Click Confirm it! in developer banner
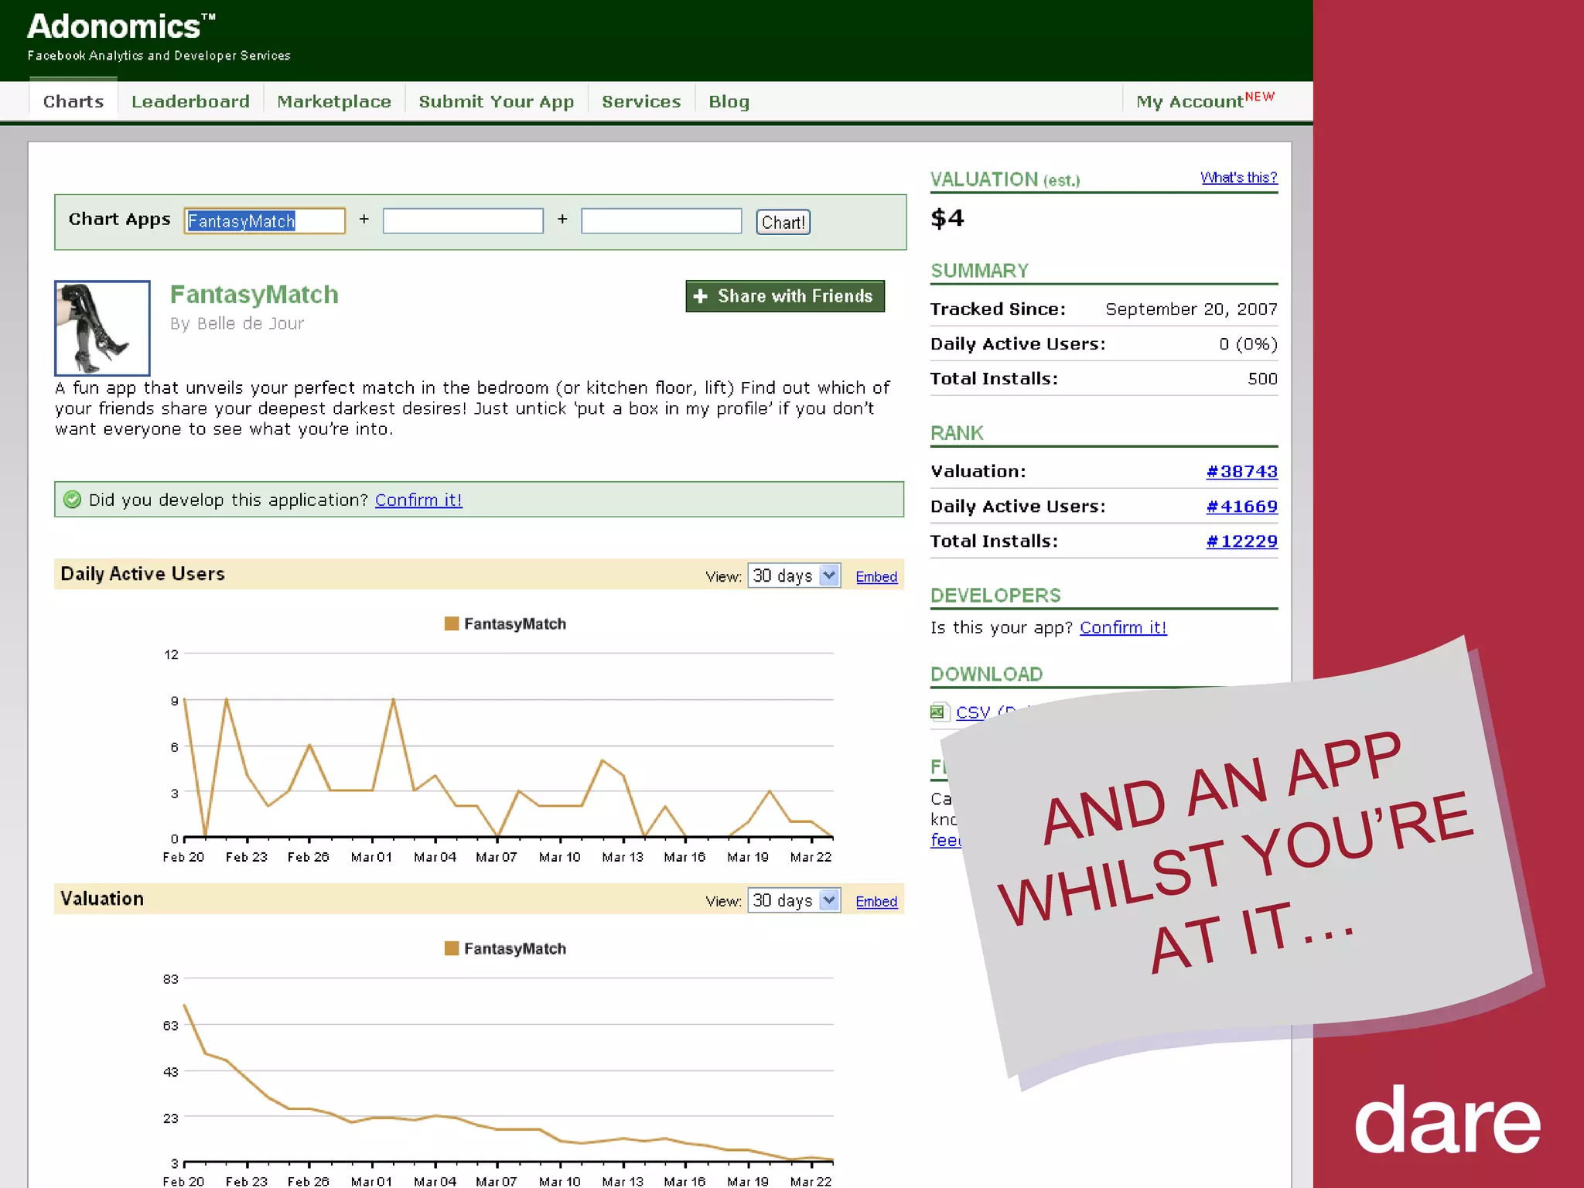The width and height of the screenshot is (1584, 1188). click(x=418, y=500)
